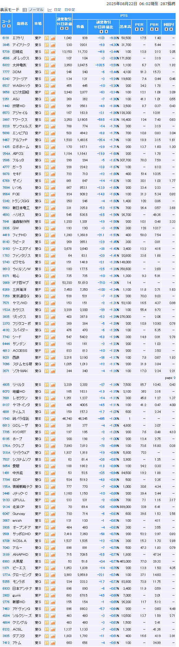Select the 東京通信G stock name
This screenshot has width=179, height=647.
pyautogui.click(x=21, y=297)
